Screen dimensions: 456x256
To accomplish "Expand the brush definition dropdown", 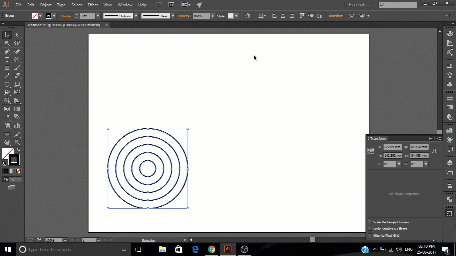I will pos(173,16).
